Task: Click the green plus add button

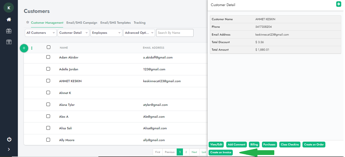Action: click(x=24, y=48)
